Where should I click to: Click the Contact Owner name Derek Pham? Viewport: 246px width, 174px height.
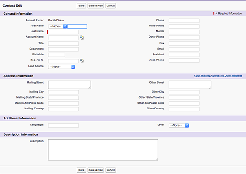[56, 20]
